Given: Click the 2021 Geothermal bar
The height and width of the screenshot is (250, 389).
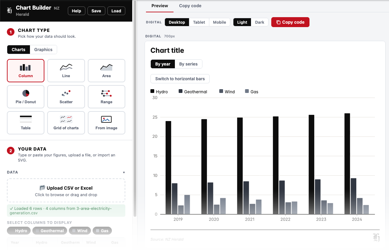Looking at the screenshot, I should pyautogui.click(x=246, y=198).
